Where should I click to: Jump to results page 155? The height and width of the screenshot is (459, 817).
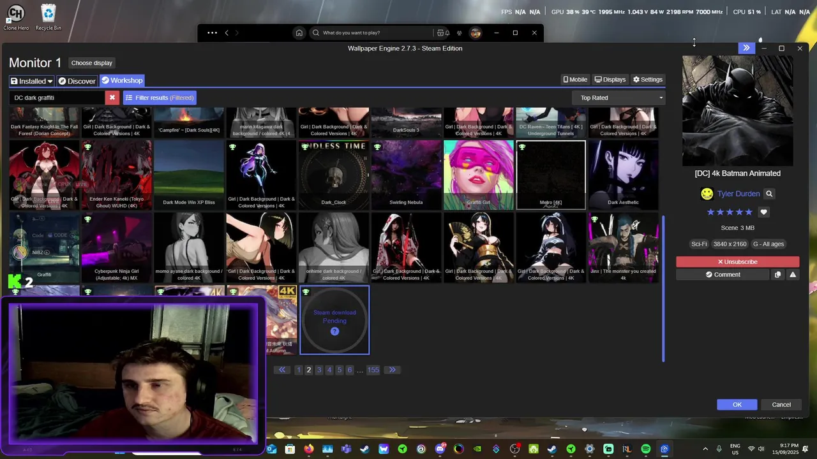(373, 370)
